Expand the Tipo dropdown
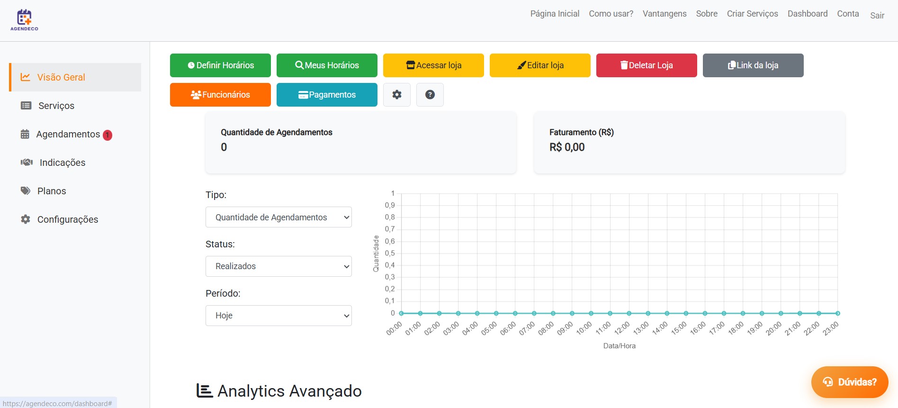Screen dimensions: 898x408 click(x=278, y=217)
